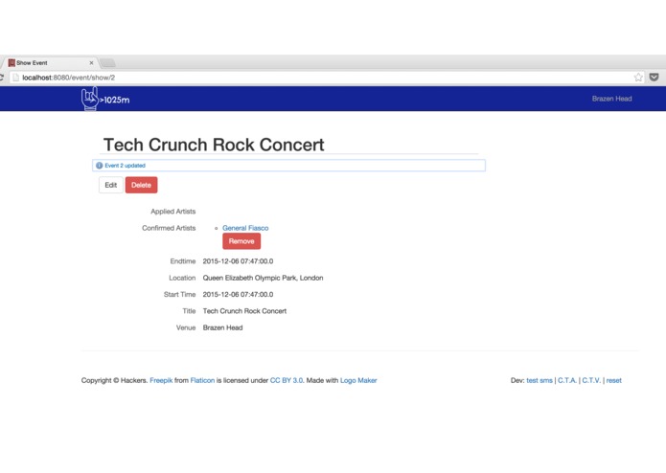Click the Location field label

(x=182, y=278)
